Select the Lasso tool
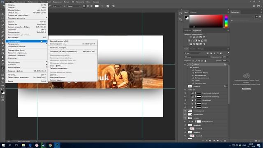 point(2,21)
